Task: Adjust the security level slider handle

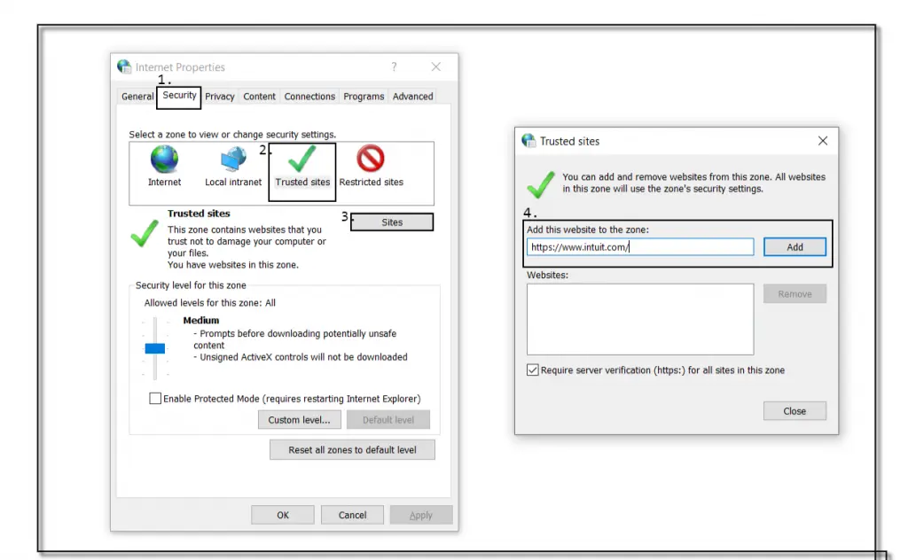Action: 154,348
